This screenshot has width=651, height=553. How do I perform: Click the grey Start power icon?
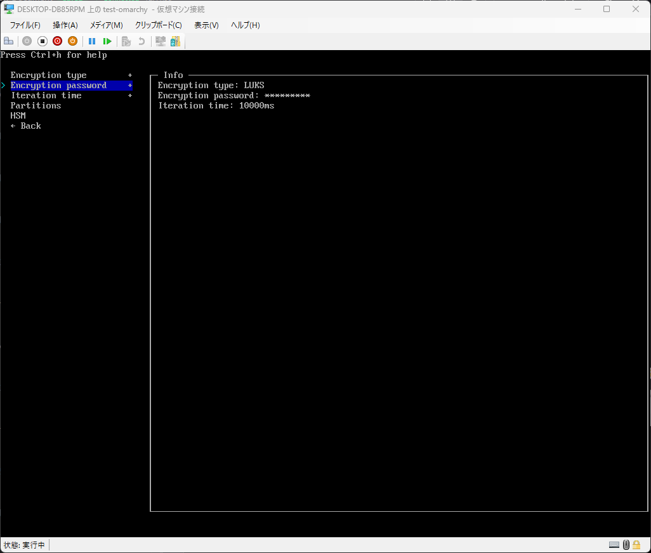(27, 41)
